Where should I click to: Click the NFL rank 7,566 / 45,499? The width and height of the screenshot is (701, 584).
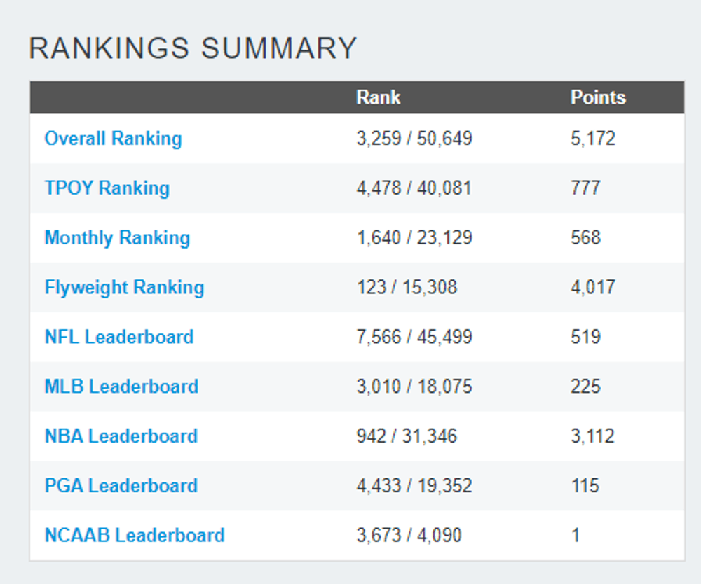click(x=414, y=337)
